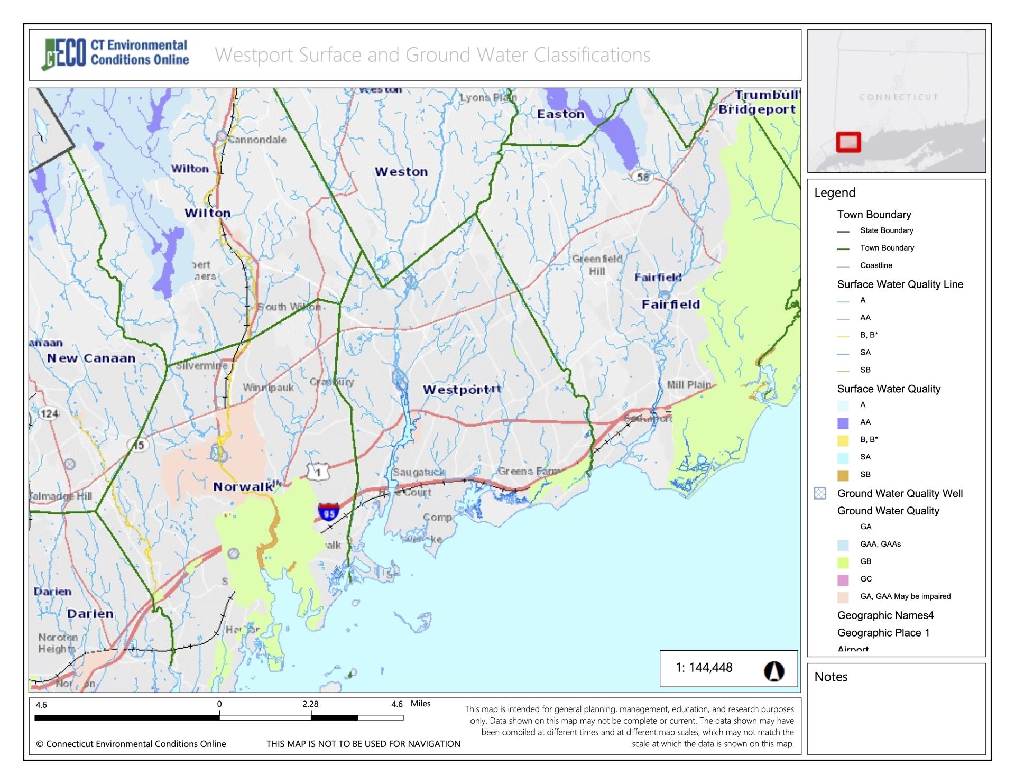Screen dimensions: 1015x784
Task: Click the Norwalk town label
Action: [243, 487]
